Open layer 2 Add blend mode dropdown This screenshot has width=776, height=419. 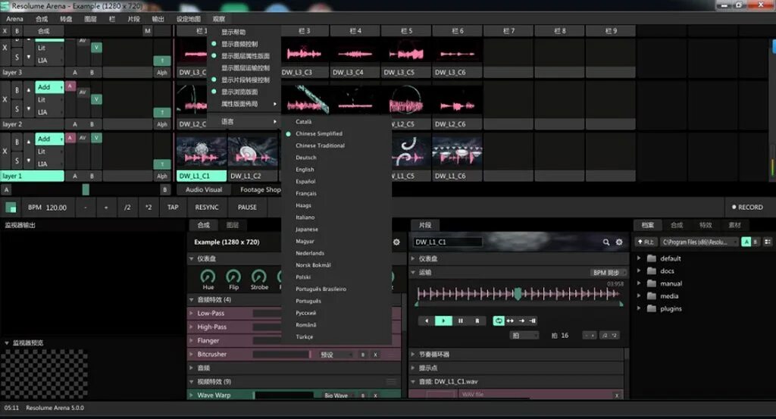[x=49, y=87]
